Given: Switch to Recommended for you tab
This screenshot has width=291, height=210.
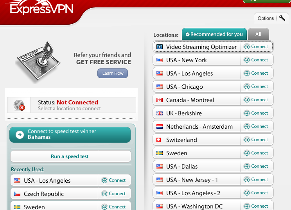Looking at the screenshot, I should click(214, 34).
